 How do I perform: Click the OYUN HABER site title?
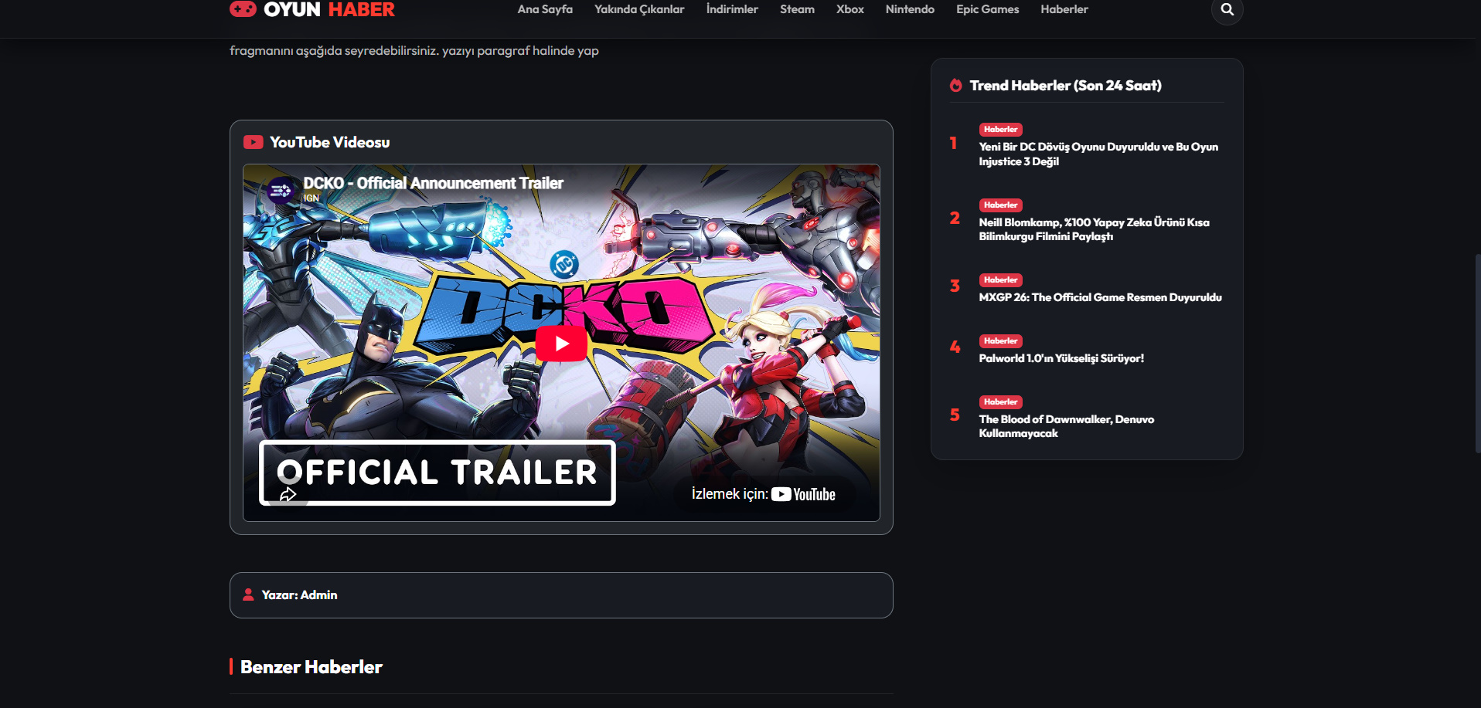(329, 9)
